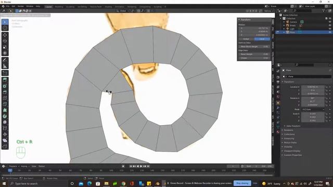Screen dimensions: 333x187
Task: Open the Tool properties tab
Action: click(x=278, y=71)
